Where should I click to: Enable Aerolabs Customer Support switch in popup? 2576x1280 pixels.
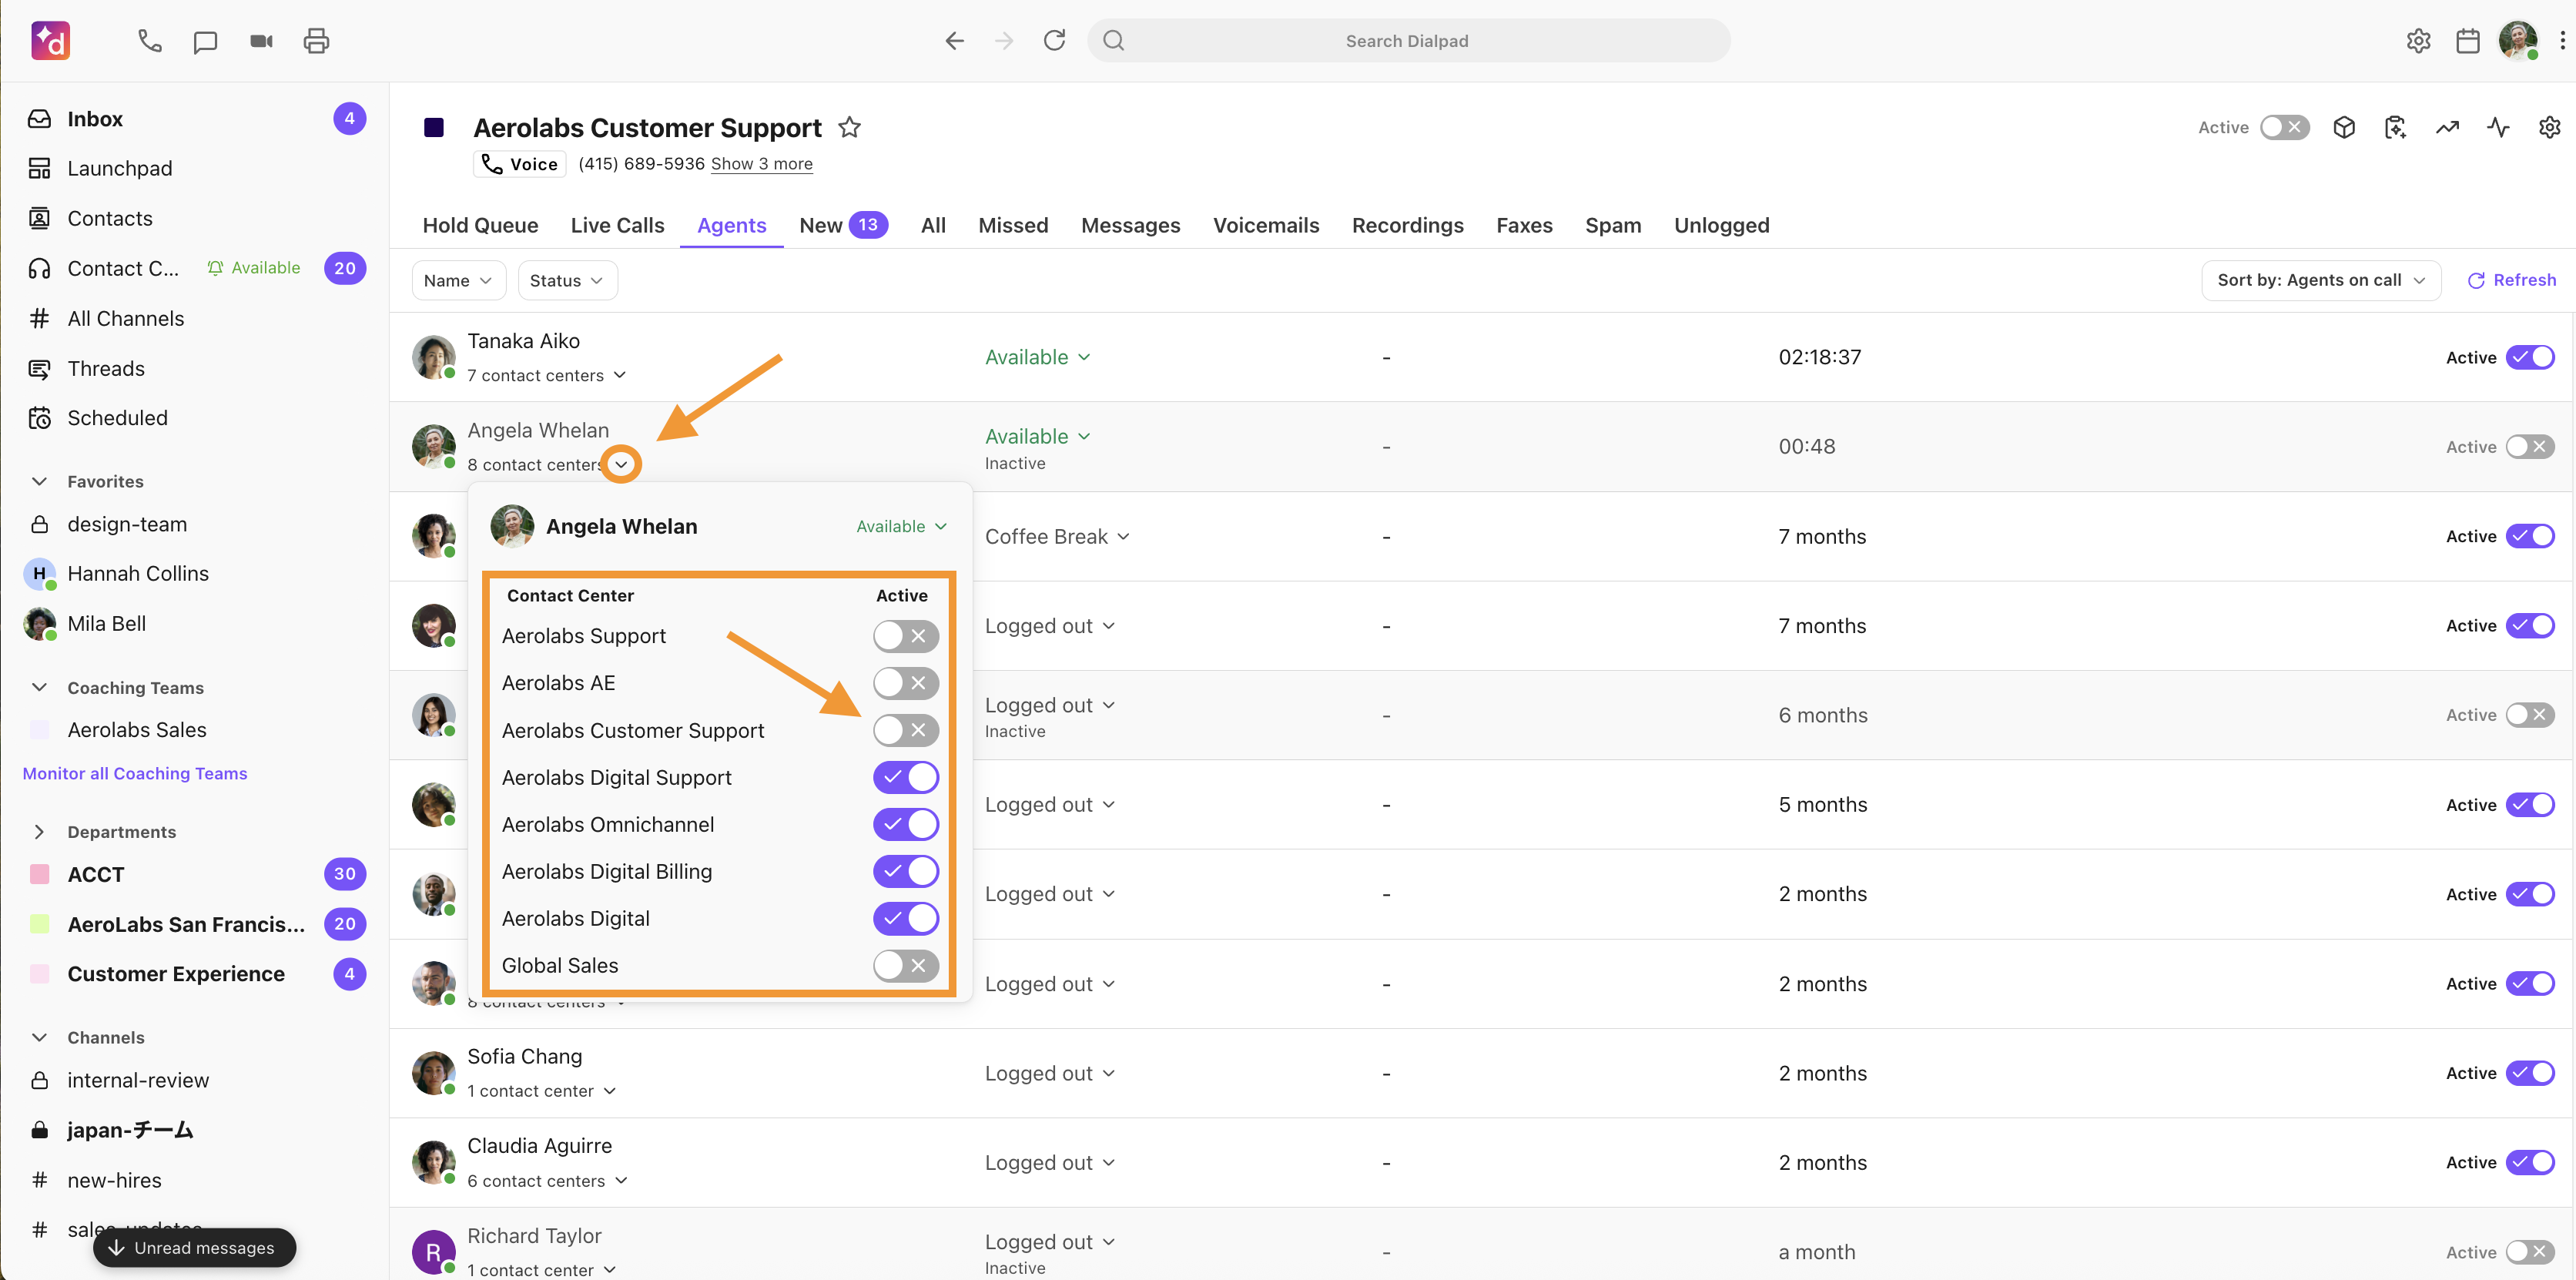[905, 730]
